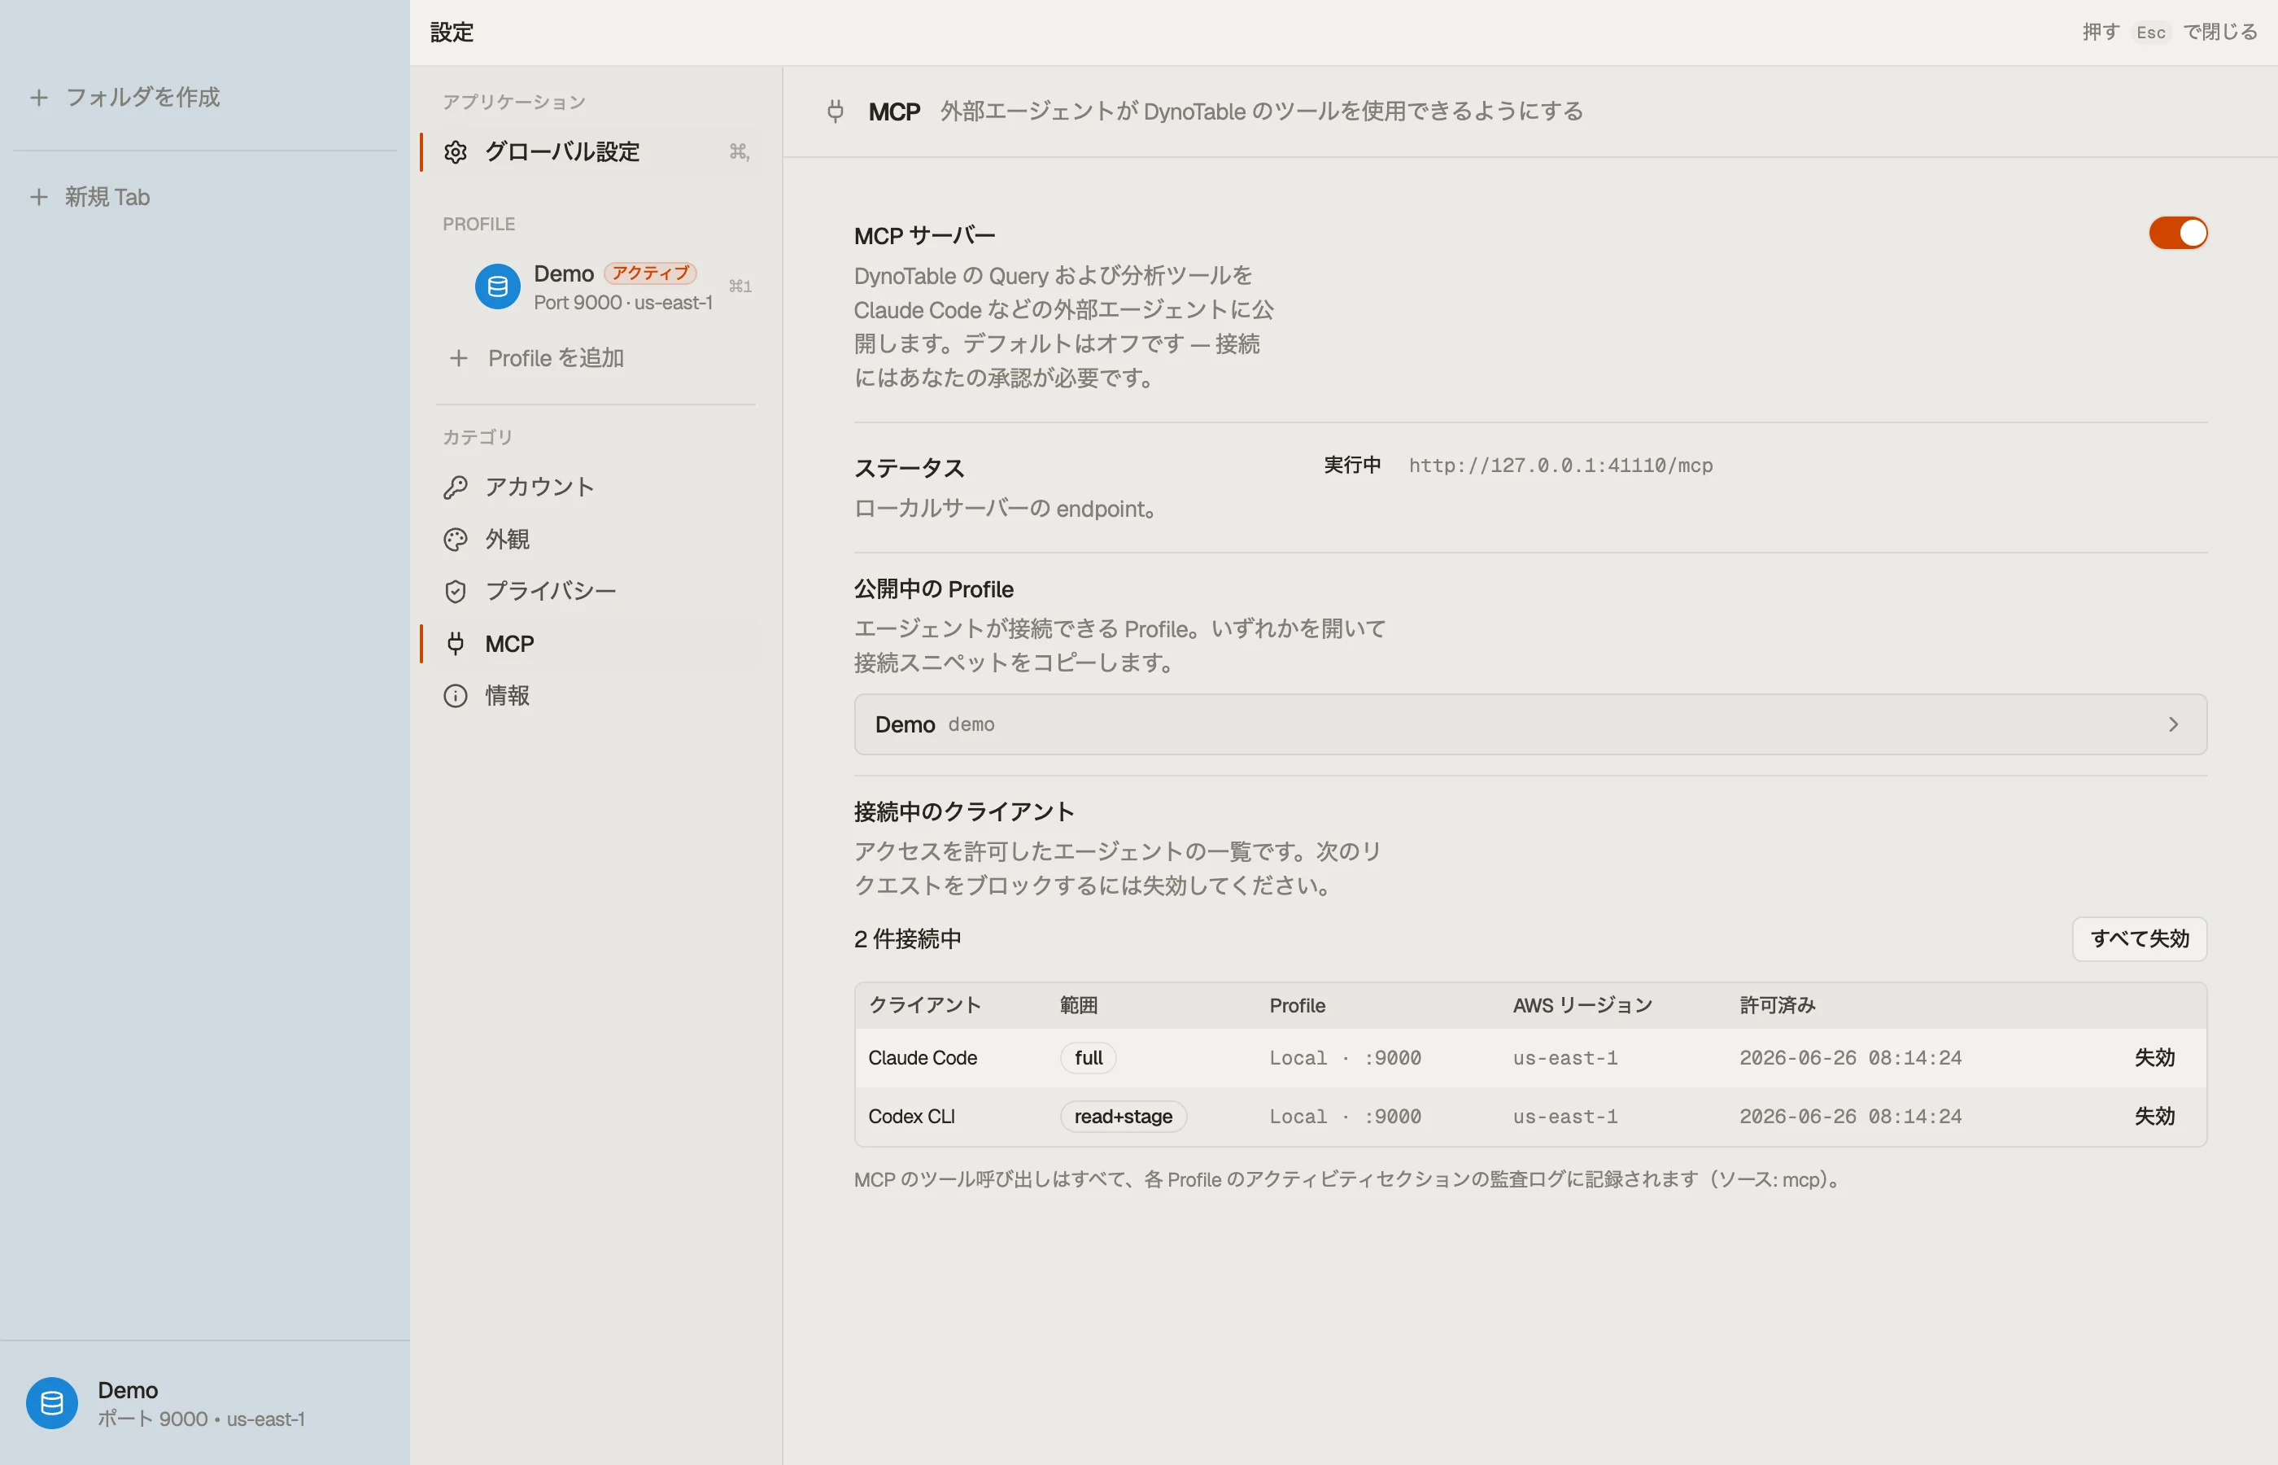Click the plug icon in the MCP page header
Image resolution: width=2278 pixels, height=1465 pixels.
click(835, 112)
